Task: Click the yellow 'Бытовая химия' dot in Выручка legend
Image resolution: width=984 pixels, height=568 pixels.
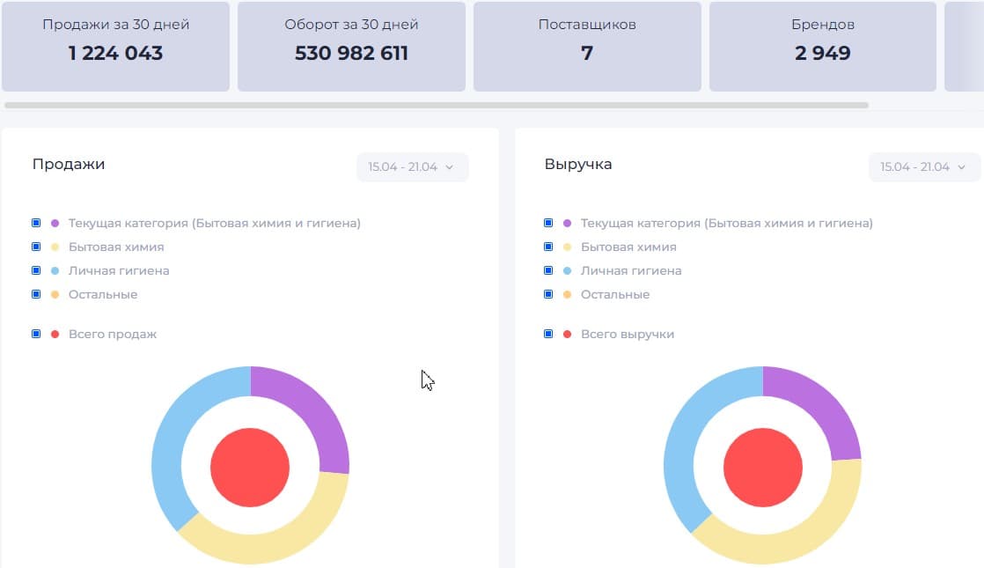Action: [567, 247]
